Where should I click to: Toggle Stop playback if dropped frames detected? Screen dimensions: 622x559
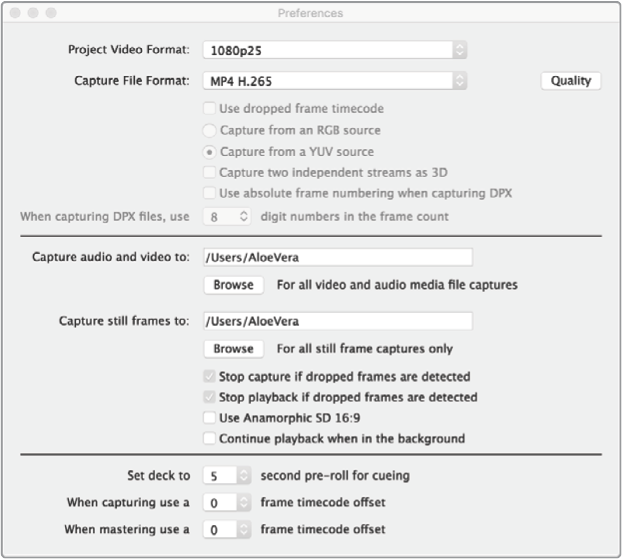pyautogui.click(x=209, y=397)
